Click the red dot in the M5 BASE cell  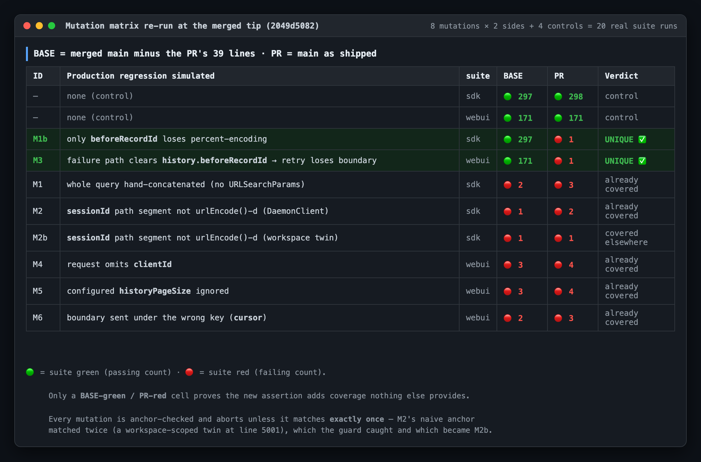pyautogui.click(x=508, y=291)
